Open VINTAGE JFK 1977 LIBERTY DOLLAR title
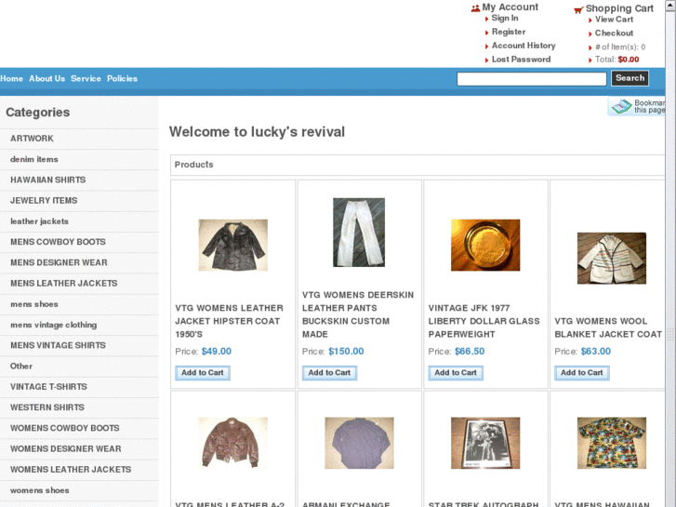 click(484, 321)
